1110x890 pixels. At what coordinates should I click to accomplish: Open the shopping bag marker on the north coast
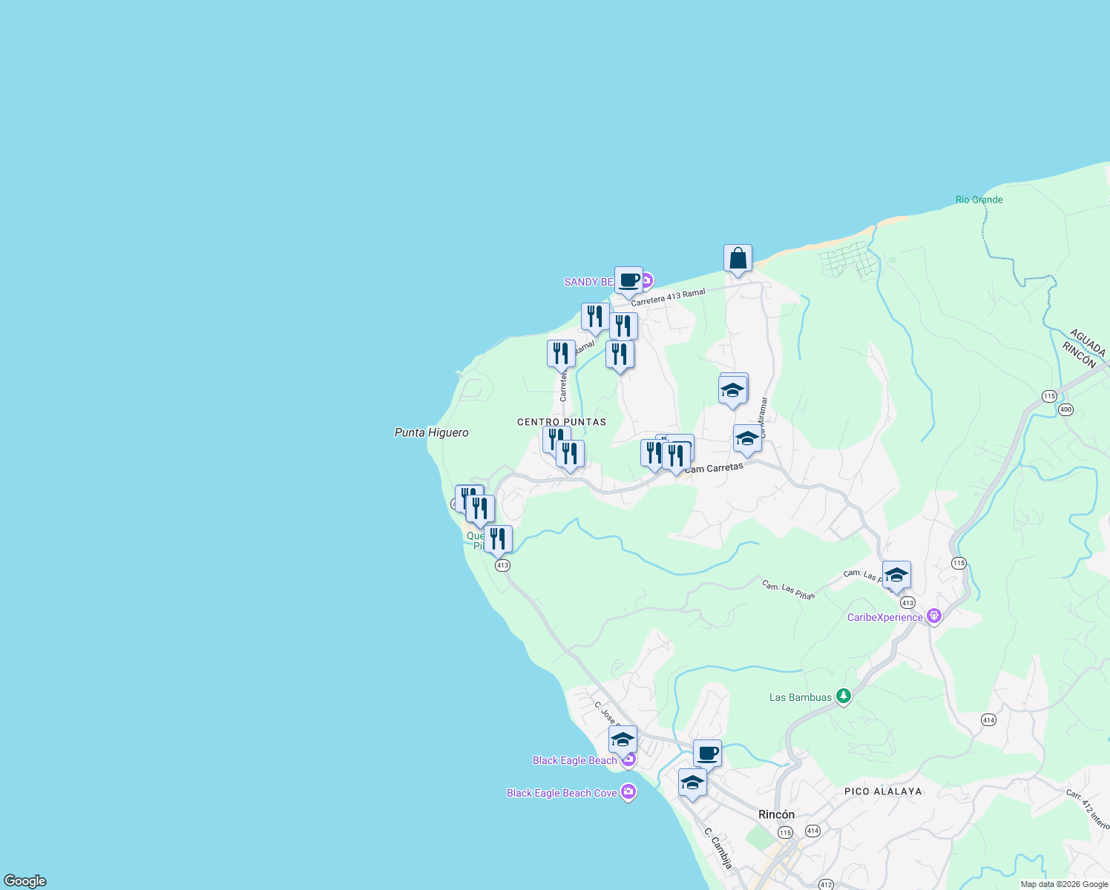pyautogui.click(x=738, y=258)
